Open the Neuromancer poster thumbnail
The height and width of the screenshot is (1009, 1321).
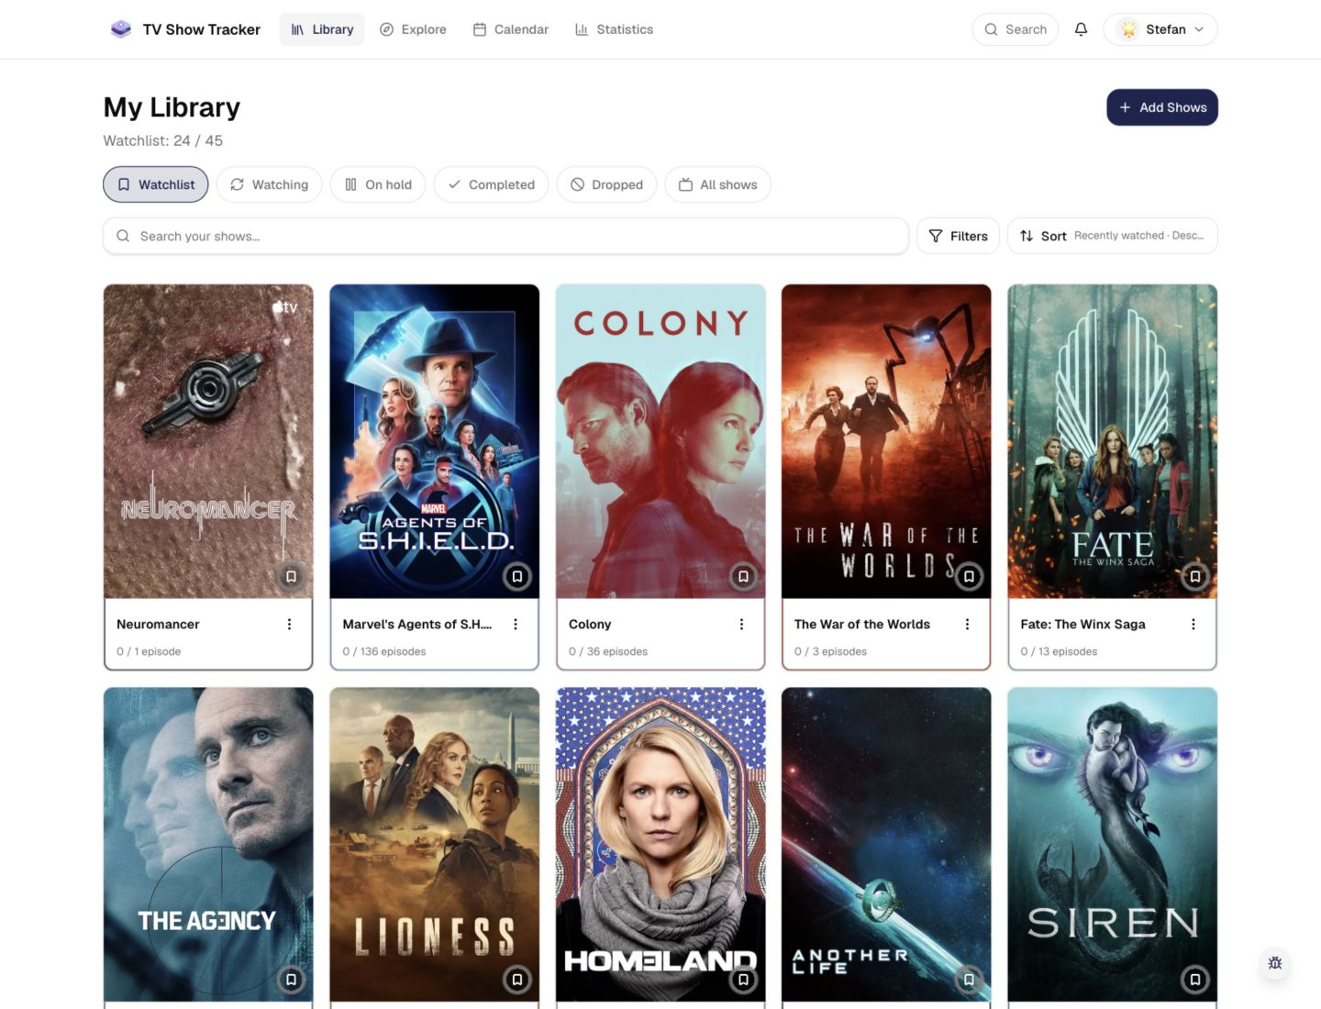208,441
